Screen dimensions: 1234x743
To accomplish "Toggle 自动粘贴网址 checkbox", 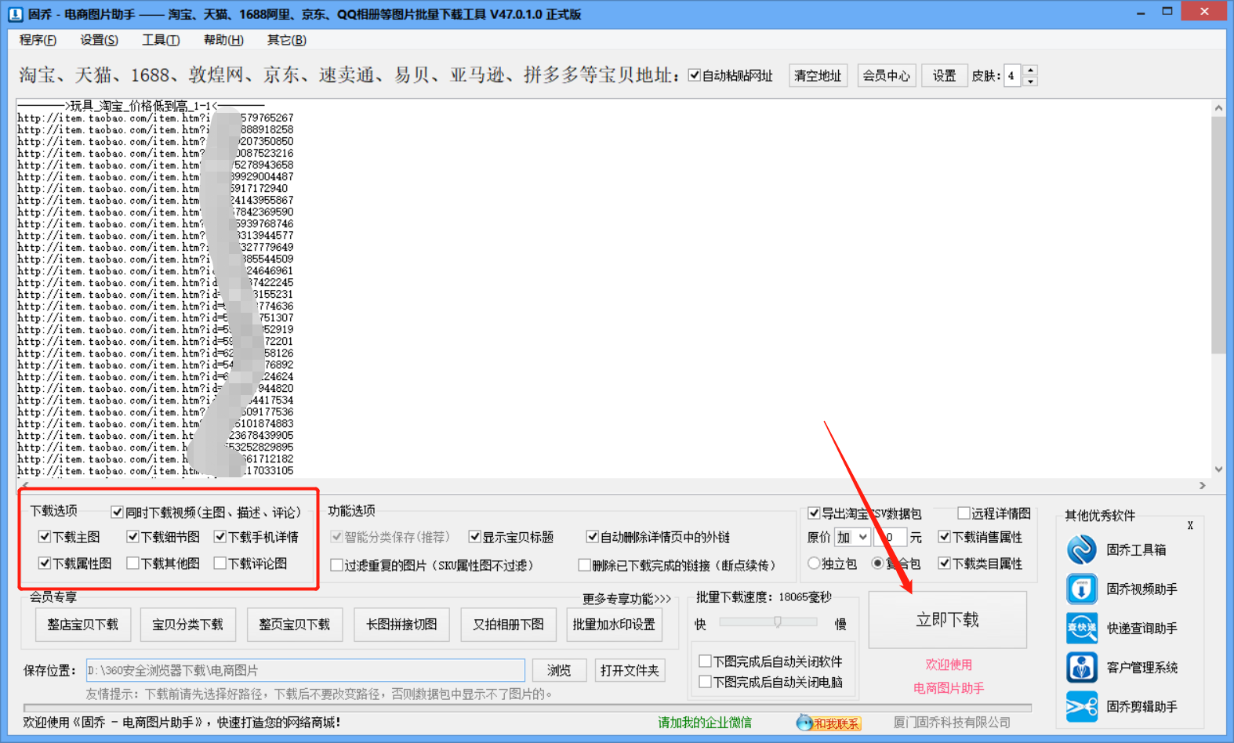I will click(x=694, y=75).
